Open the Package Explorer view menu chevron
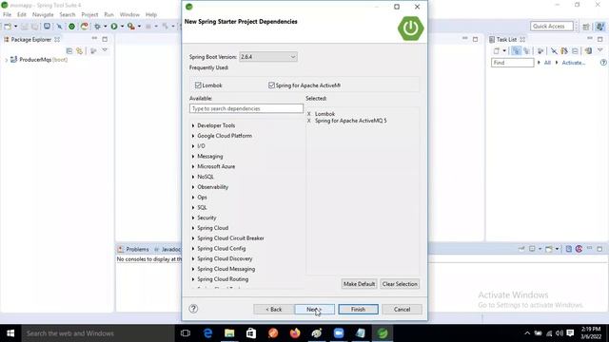The width and height of the screenshot is (609, 342). coord(105,50)
